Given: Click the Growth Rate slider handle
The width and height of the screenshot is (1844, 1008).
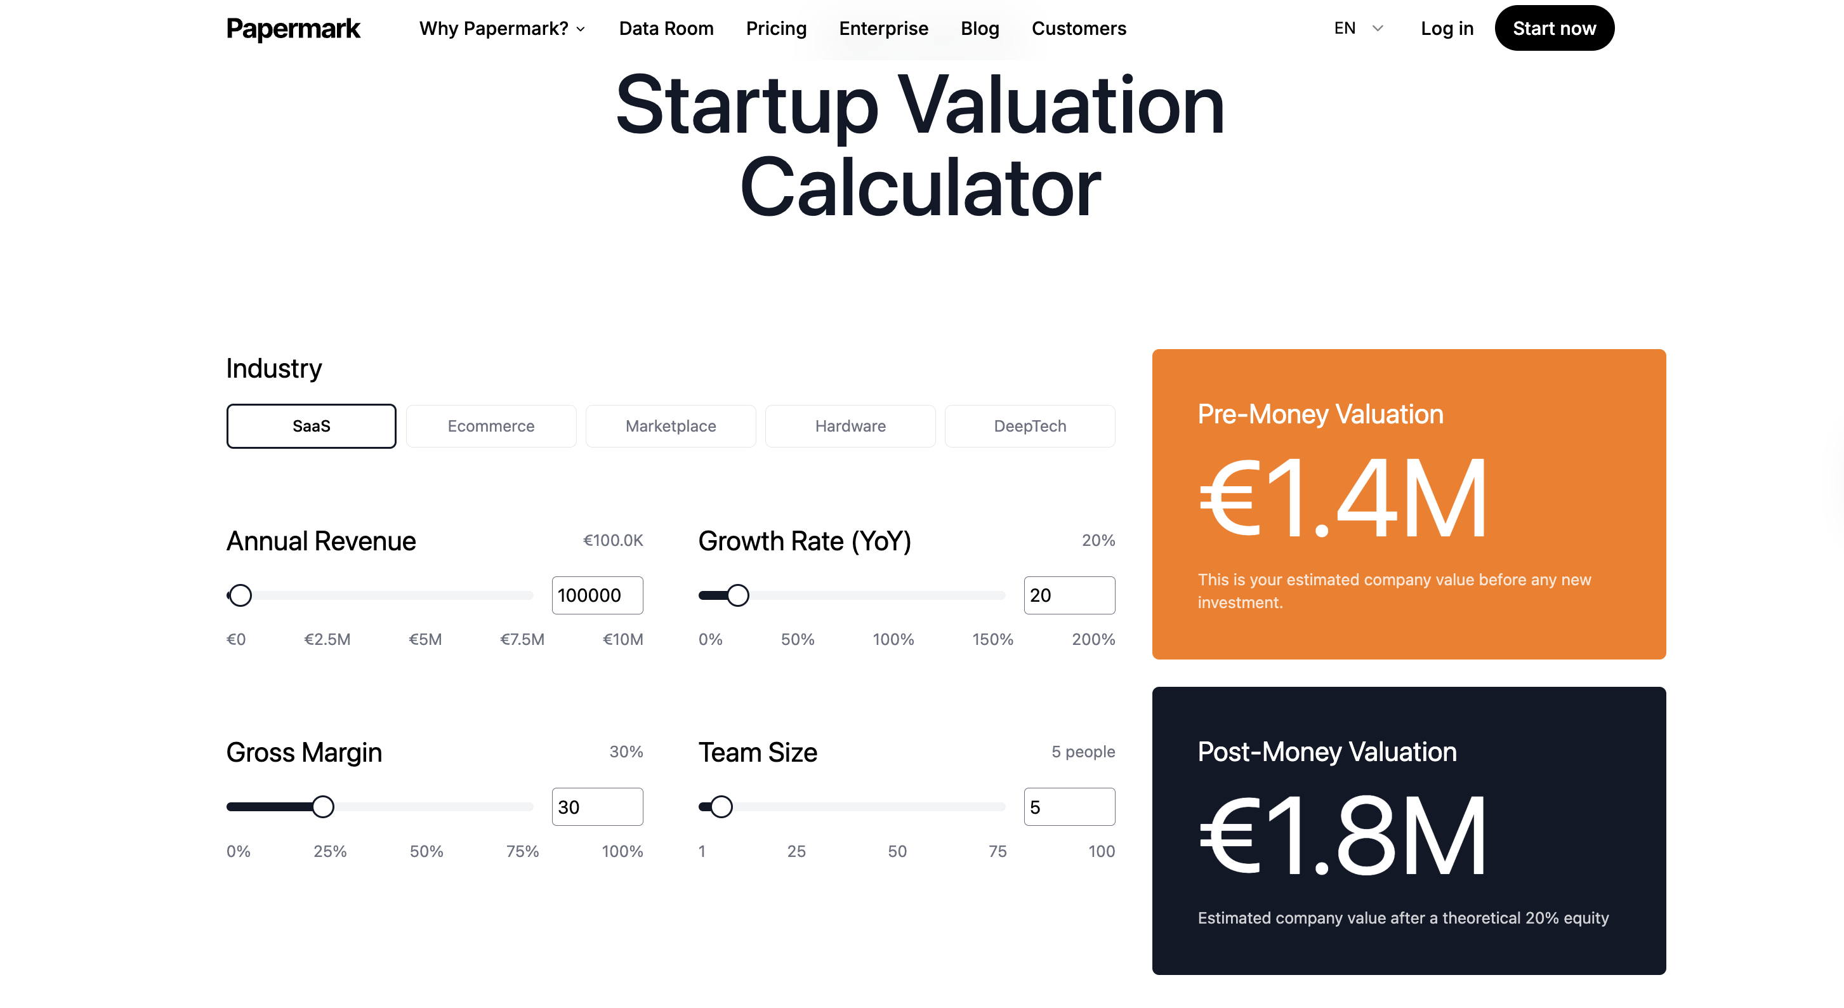Looking at the screenshot, I should pyautogui.click(x=737, y=595).
